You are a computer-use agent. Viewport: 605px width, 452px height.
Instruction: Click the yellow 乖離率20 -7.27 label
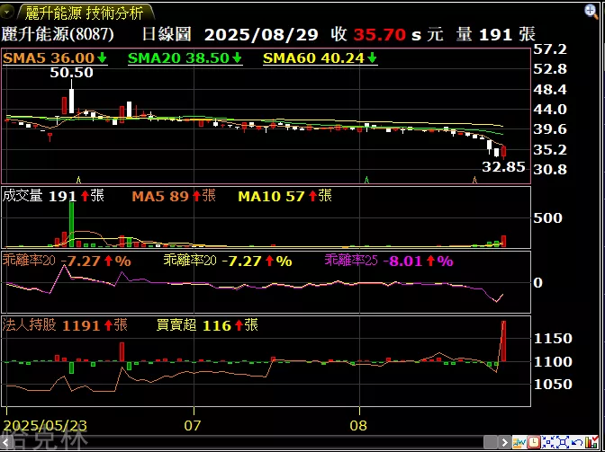point(228,261)
